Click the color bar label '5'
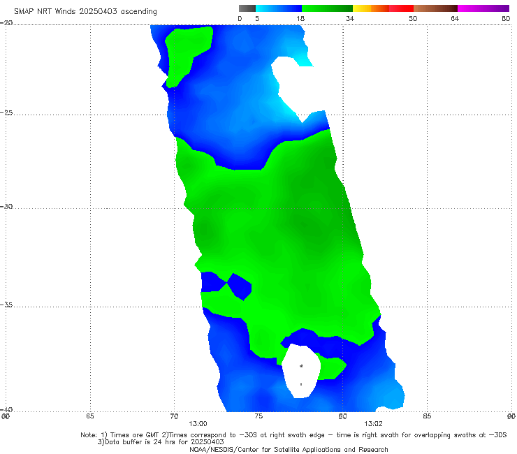Image resolution: width=517 pixels, height=454 pixels. click(257, 19)
